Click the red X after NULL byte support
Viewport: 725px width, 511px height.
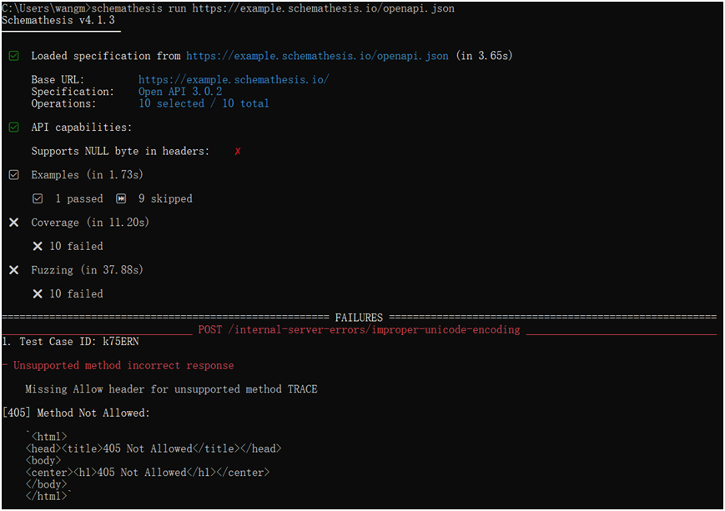[238, 152]
